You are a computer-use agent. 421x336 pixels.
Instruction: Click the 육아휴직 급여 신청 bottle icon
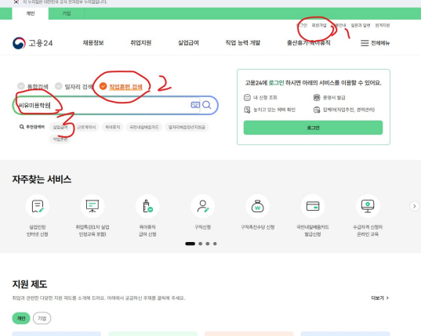147,206
